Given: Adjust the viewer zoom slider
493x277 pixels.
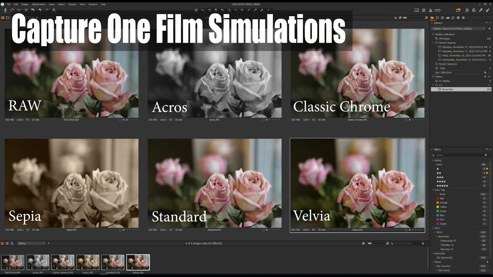Looking at the screenshot, I should tap(414, 18).
